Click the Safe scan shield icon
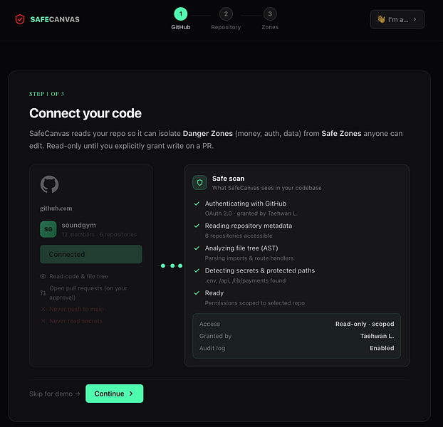 (199, 183)
